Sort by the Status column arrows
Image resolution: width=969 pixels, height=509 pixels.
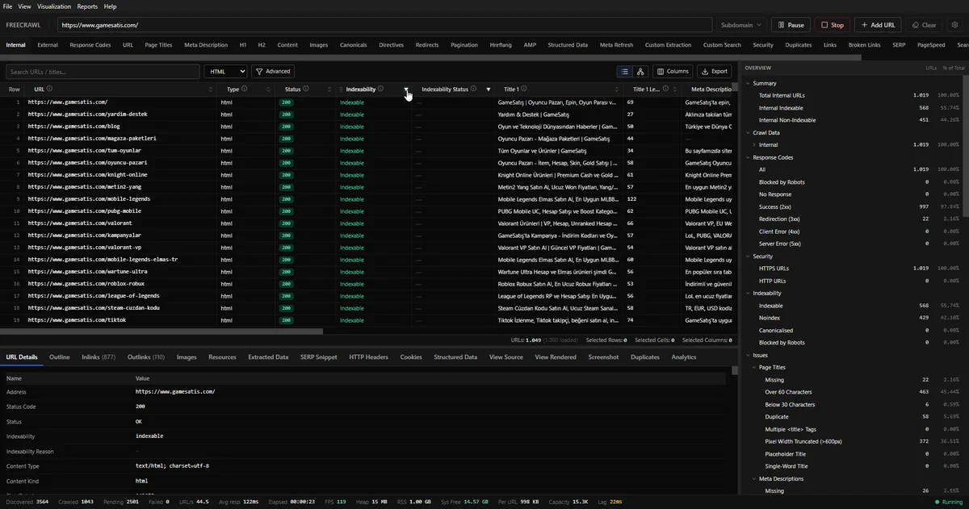pyautogui.click(x=329, y=90)
